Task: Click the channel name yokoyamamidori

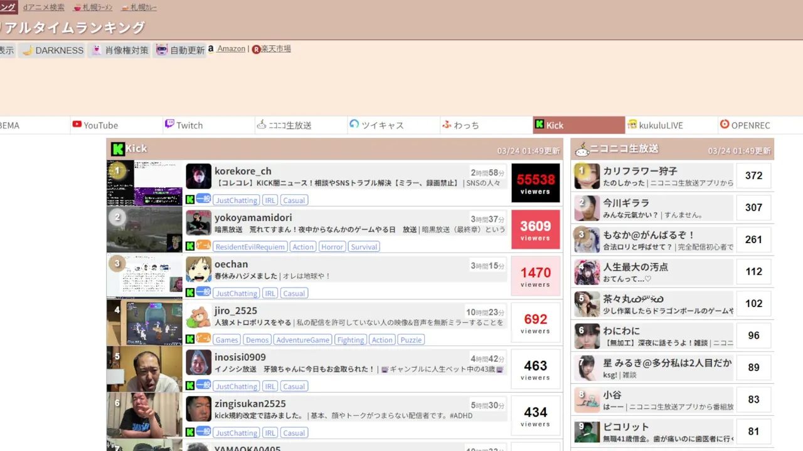Action: click(x=253, y=217)
